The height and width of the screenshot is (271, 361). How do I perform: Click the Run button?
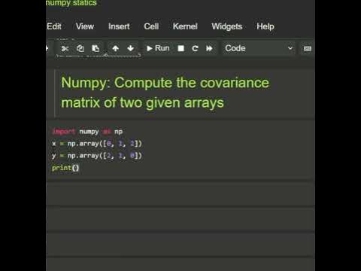(x=158, y=48)
